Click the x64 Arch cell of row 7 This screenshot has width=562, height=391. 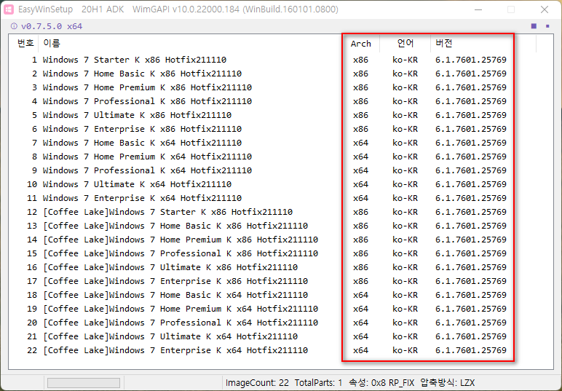[x=360, y=143]
